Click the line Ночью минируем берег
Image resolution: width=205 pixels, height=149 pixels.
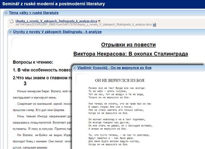point(44,91)
